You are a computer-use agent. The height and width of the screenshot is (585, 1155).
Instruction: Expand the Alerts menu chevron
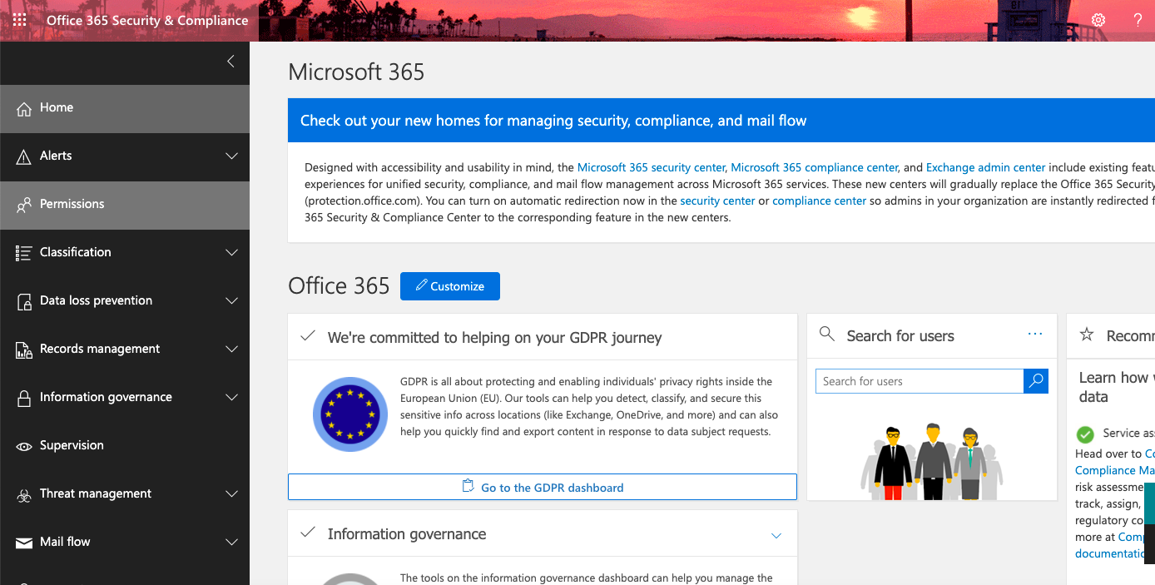point(231,156)
